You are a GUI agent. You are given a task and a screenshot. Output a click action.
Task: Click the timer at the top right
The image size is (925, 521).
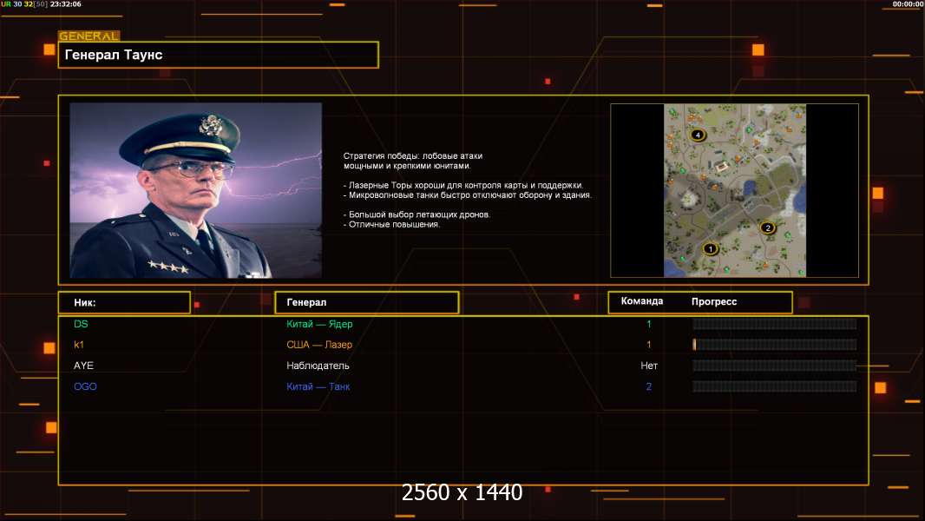coord(908,4)
